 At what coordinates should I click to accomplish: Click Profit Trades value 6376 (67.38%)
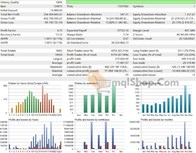pos(120,55)
